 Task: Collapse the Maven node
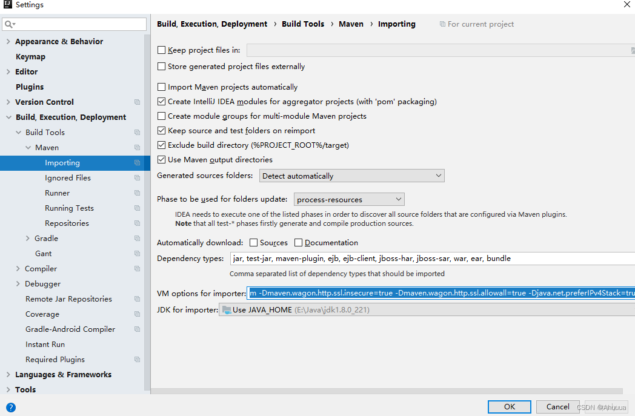pos(28,147)
